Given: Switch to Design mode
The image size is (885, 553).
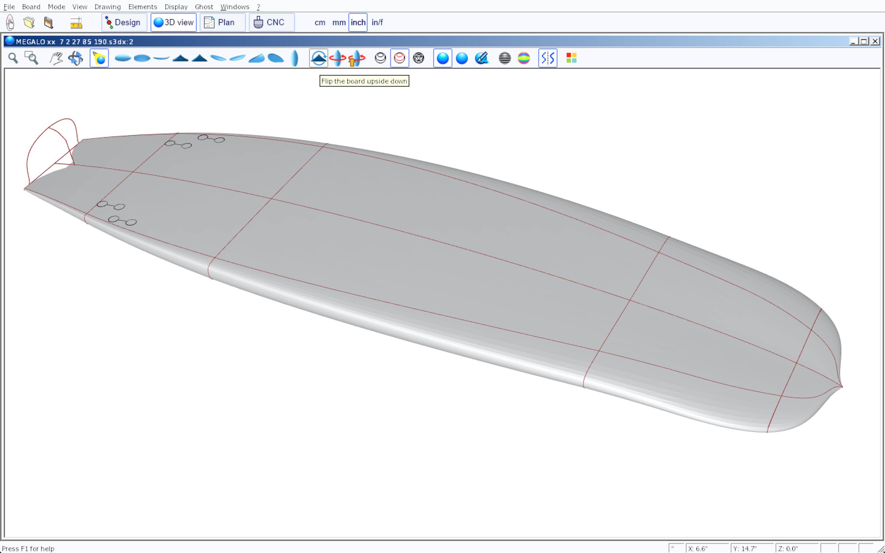Looking at the screenshot, I should point(124,23).
